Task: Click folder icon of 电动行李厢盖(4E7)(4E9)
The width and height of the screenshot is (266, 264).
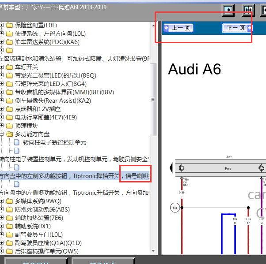Action: 9,117
